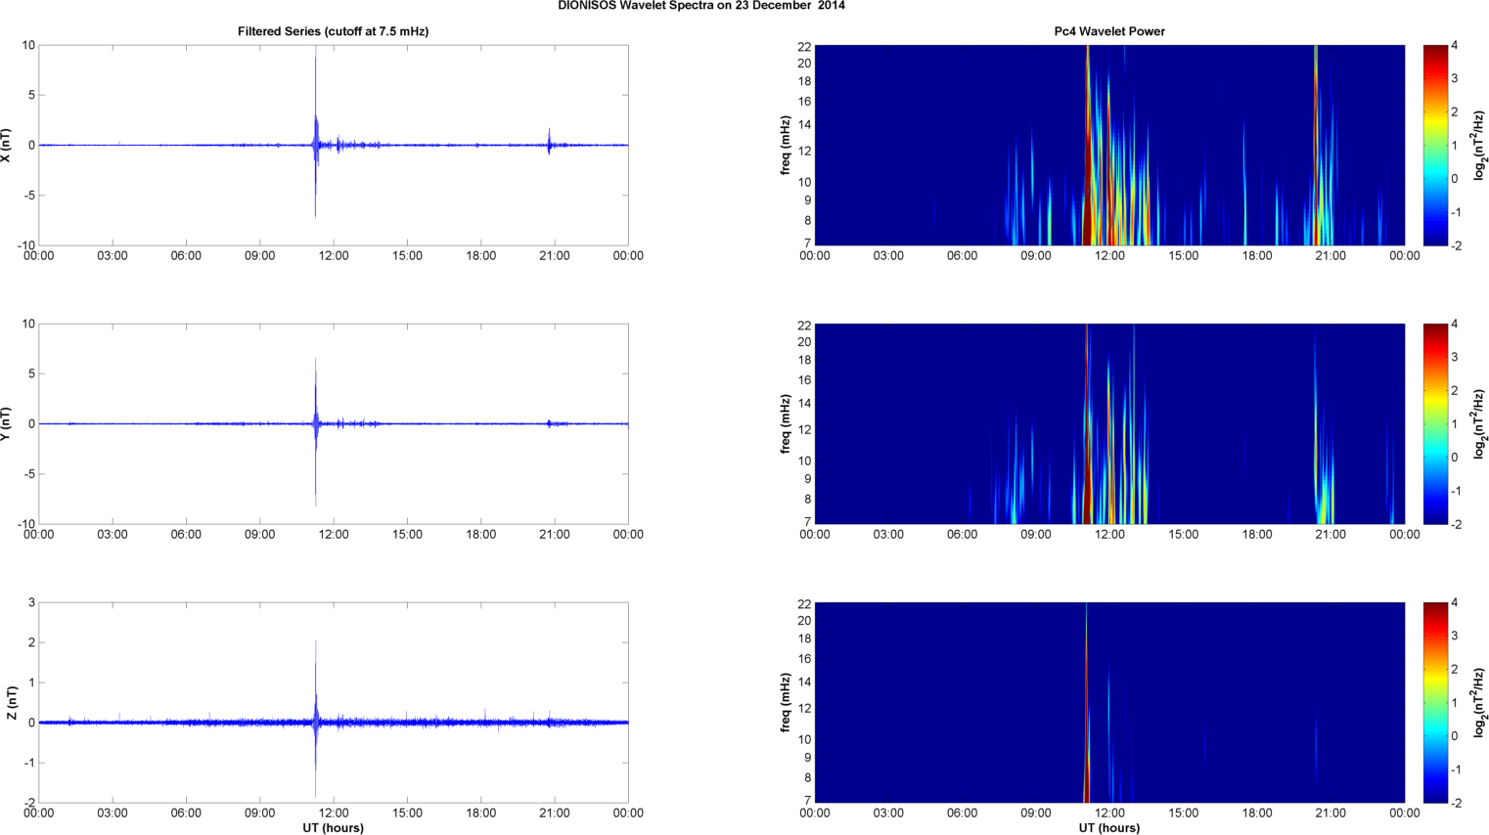Click the main spike in the Y (nT) series
This screenshot has height=835, width=1489.
315,430
